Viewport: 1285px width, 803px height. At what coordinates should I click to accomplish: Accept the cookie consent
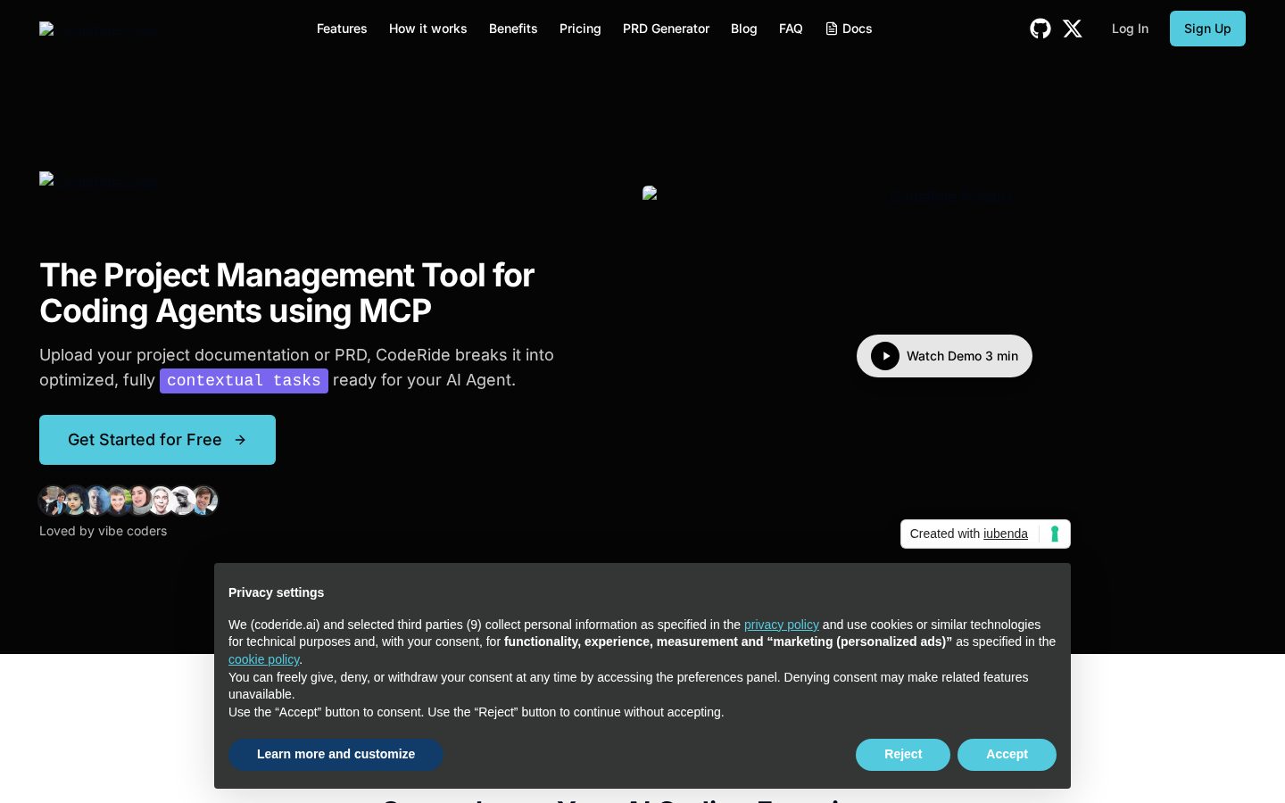click(x=1007, y=755)
